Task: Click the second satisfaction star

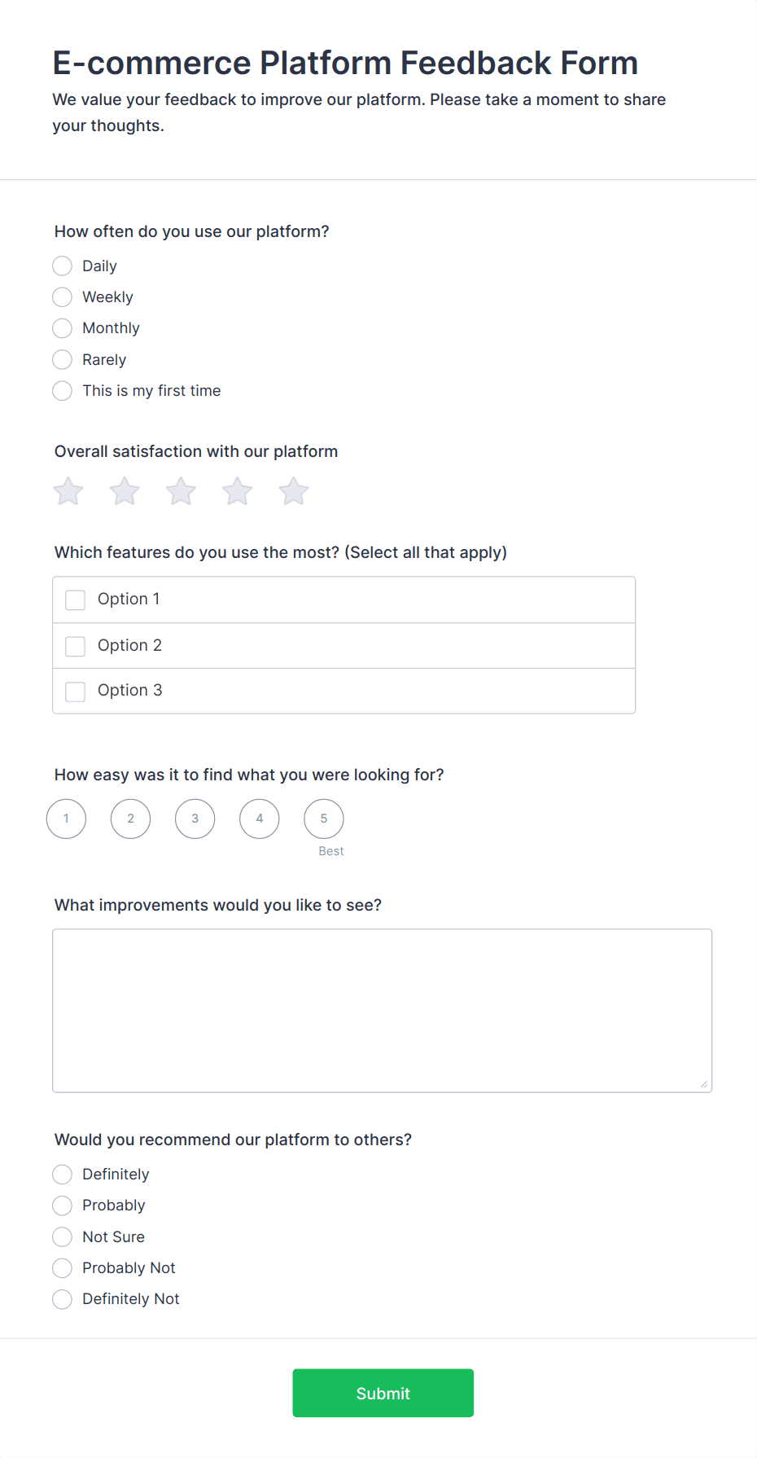Action: [x=125, y=492]
